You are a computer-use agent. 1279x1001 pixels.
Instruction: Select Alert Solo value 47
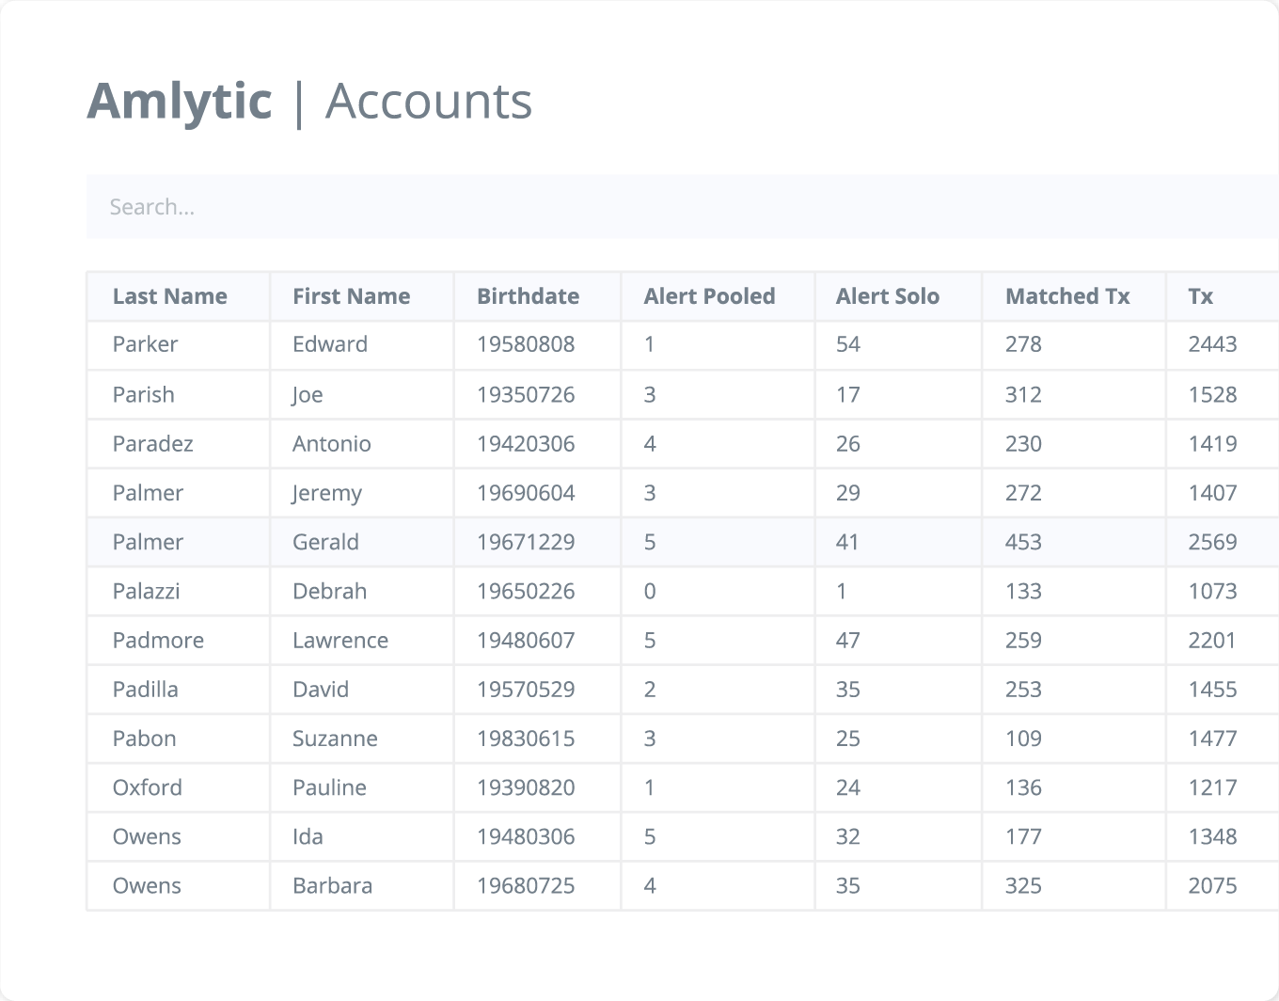click(x=847, y=641)
